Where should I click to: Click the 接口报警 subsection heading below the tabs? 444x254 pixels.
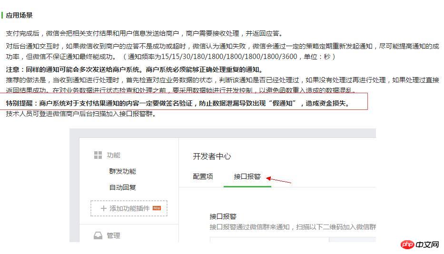223,217
